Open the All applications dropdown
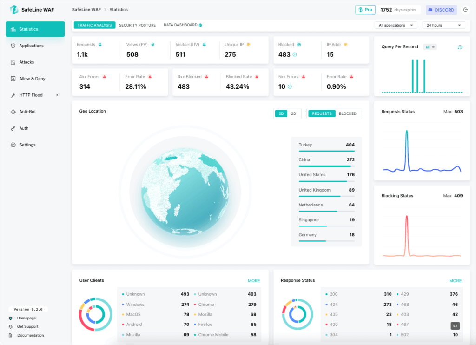The image size is (476, 345). pos(396,25)
